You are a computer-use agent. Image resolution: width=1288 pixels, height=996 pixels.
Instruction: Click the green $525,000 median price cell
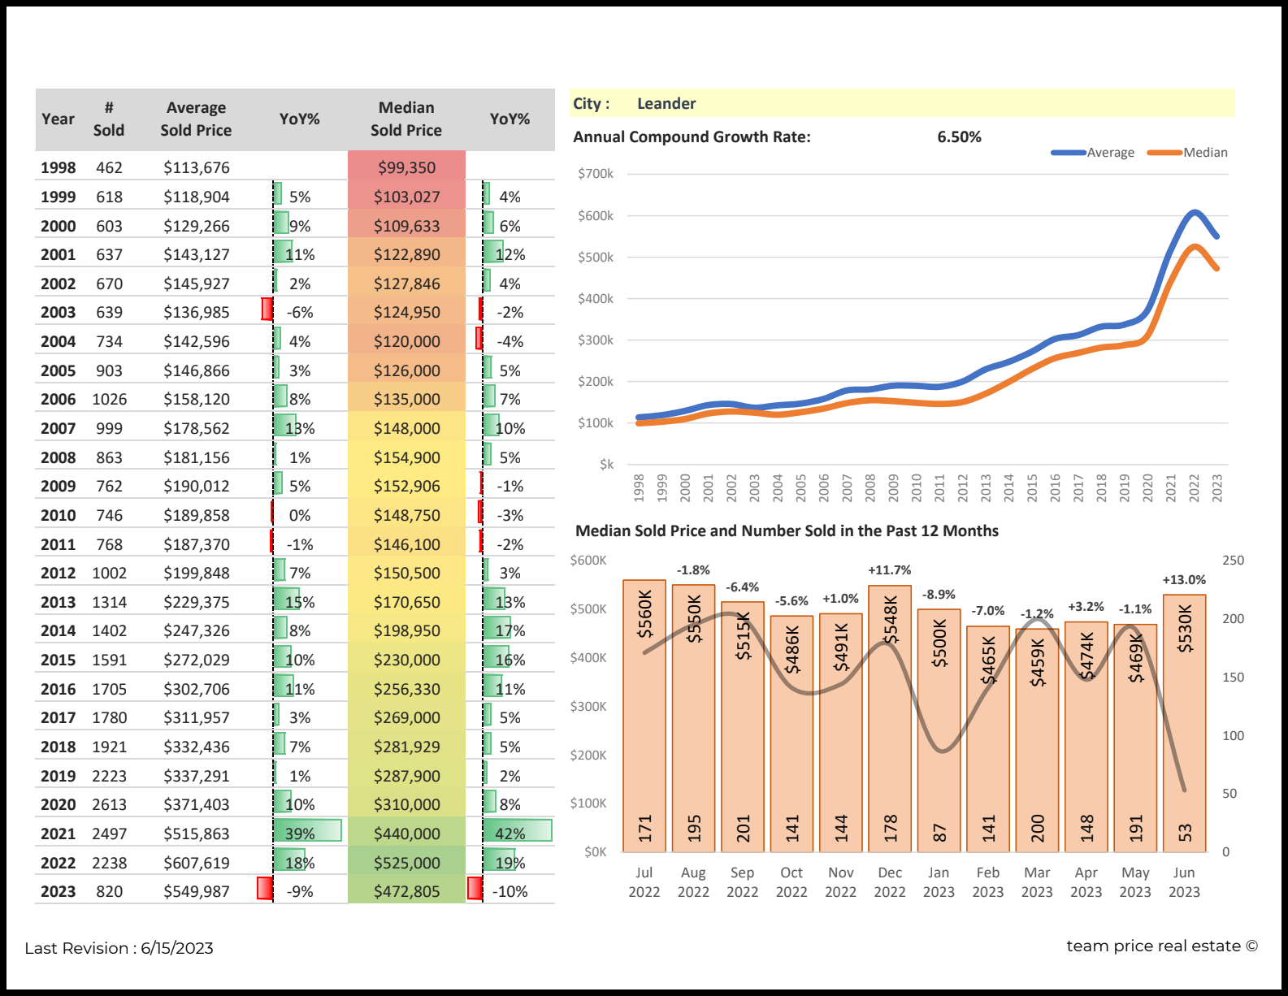pyautogui.click(x=406, y=863)
